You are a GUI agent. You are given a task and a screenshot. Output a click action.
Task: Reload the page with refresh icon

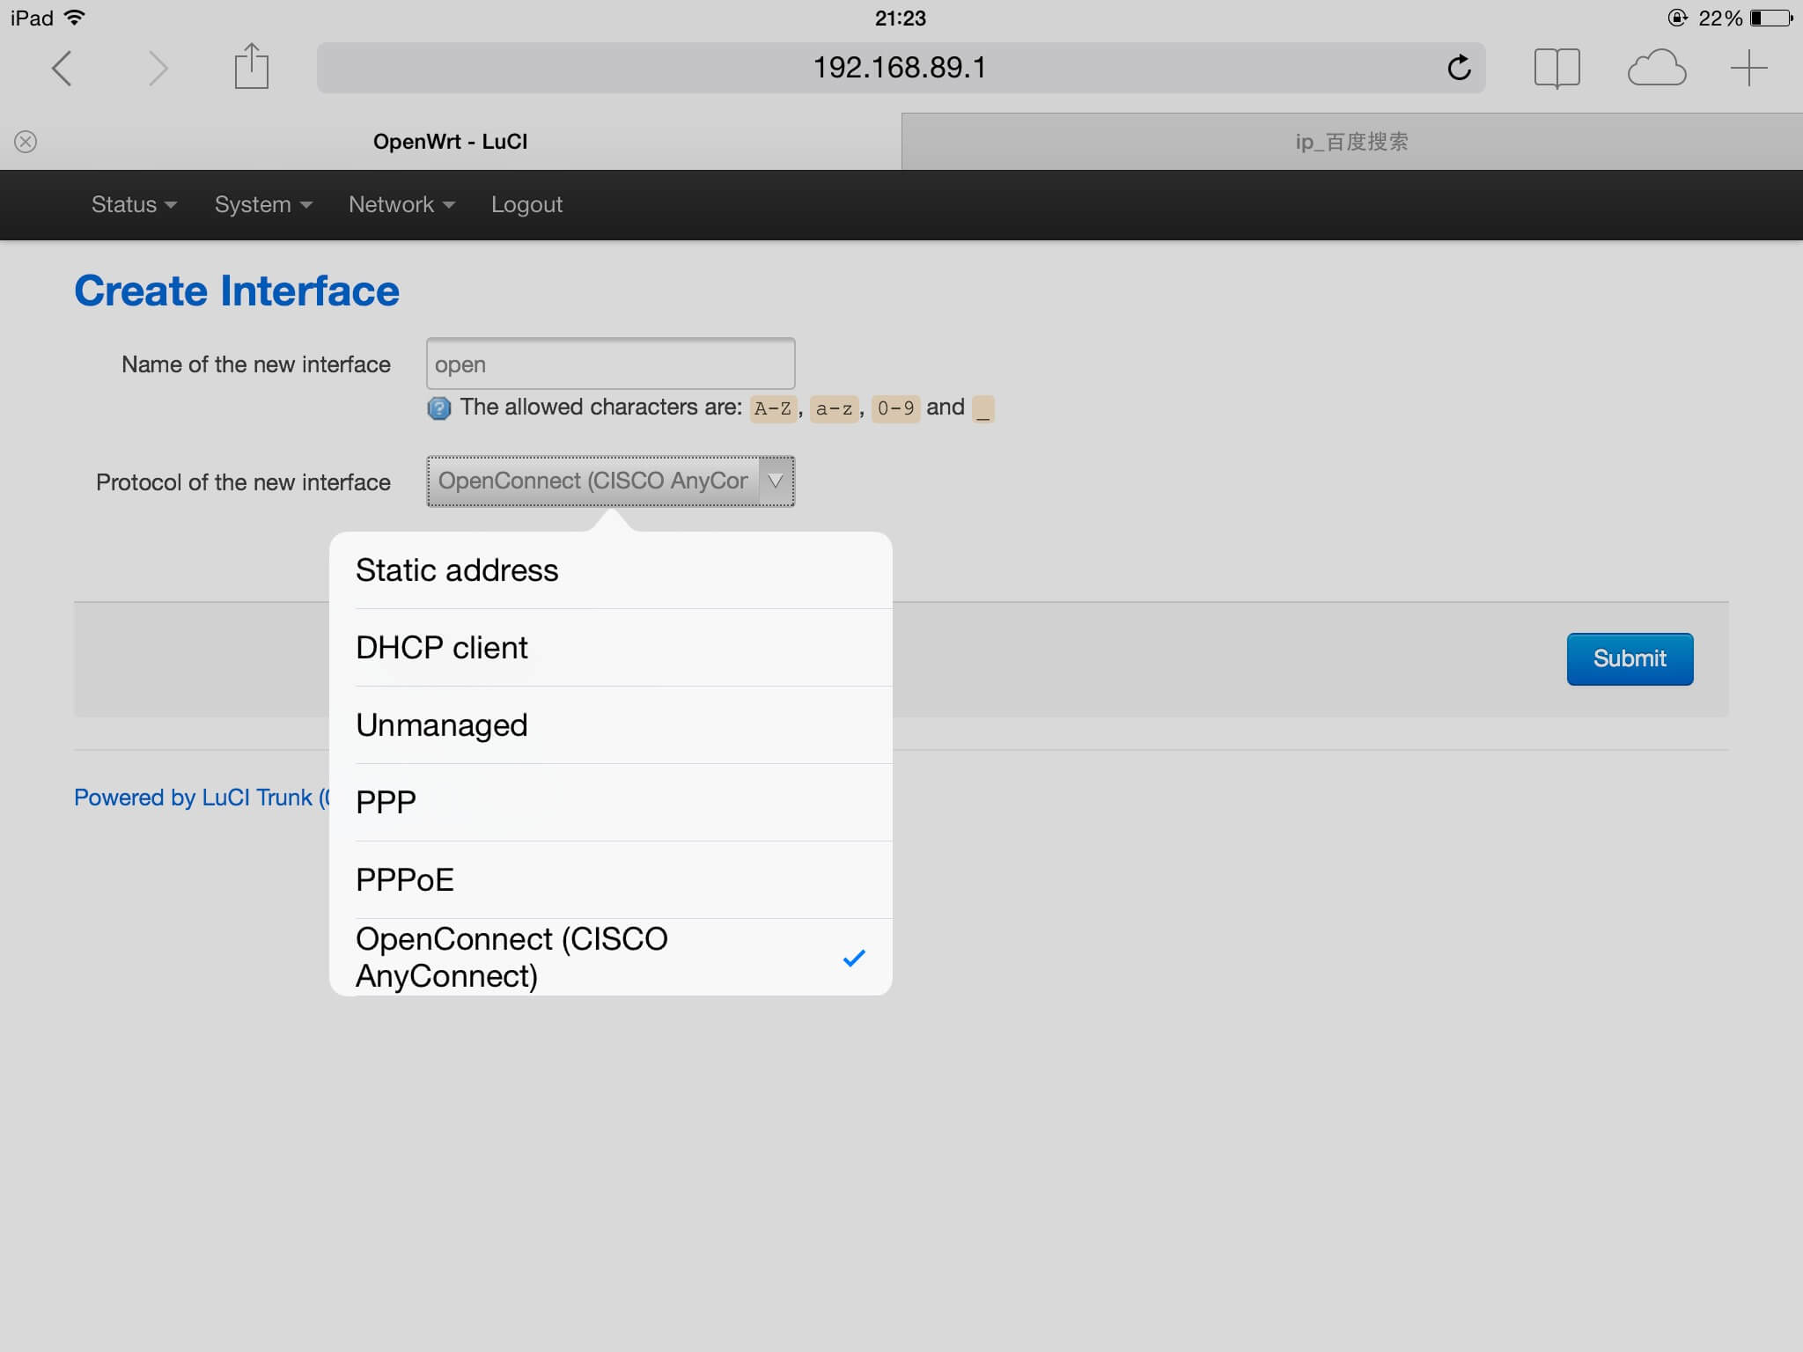1459,68
